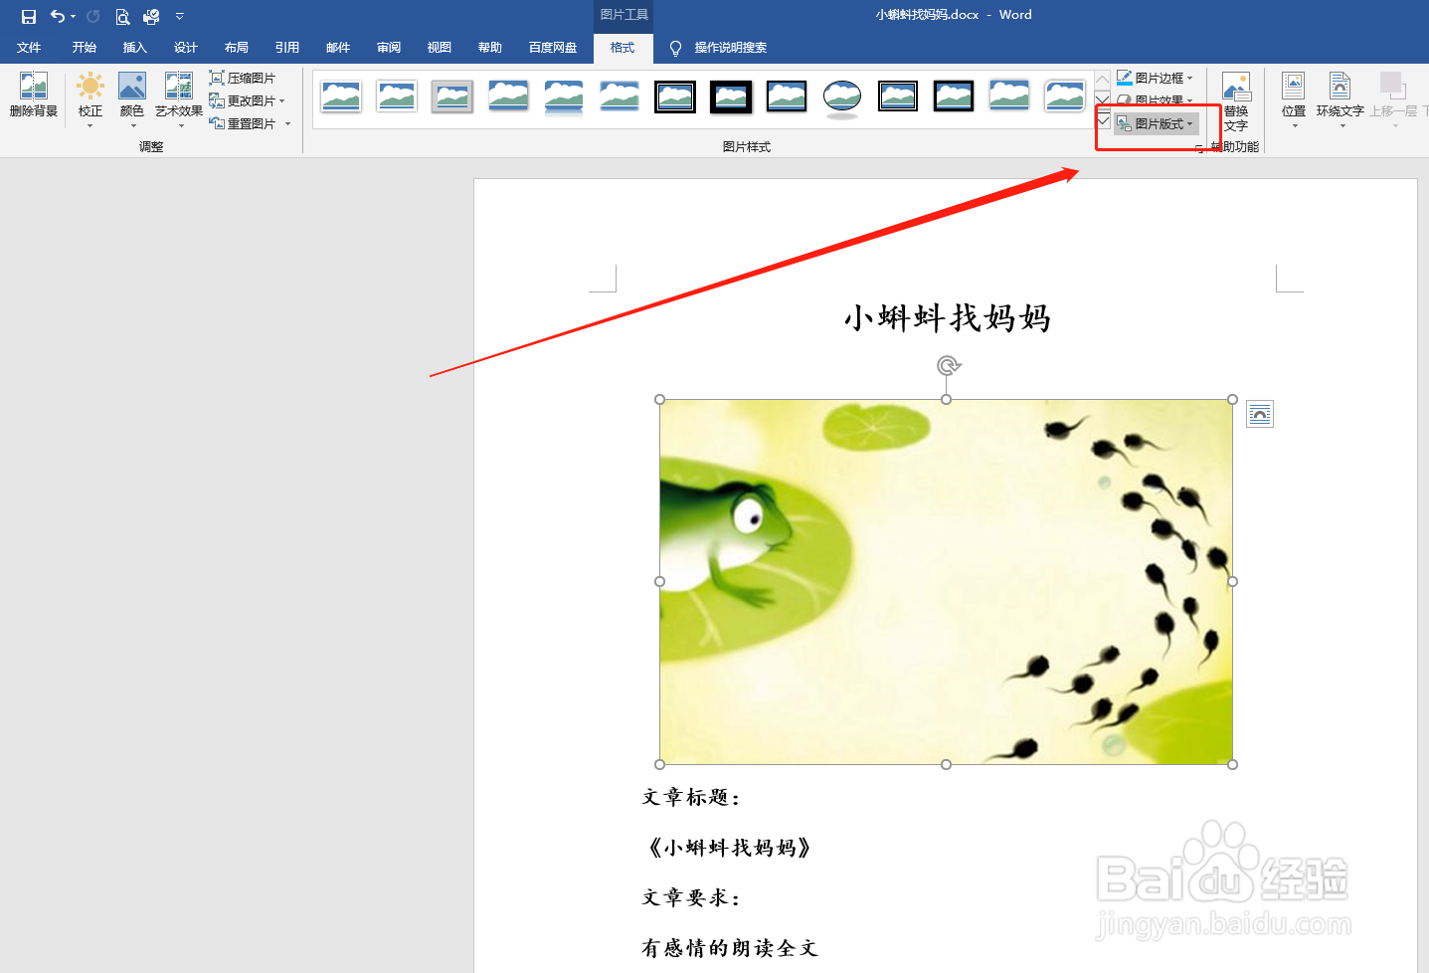Switch to the 开始 (Home) ribbon tab
The image size is (1429, 973).
pyautogui.click(x=84, y=47)
